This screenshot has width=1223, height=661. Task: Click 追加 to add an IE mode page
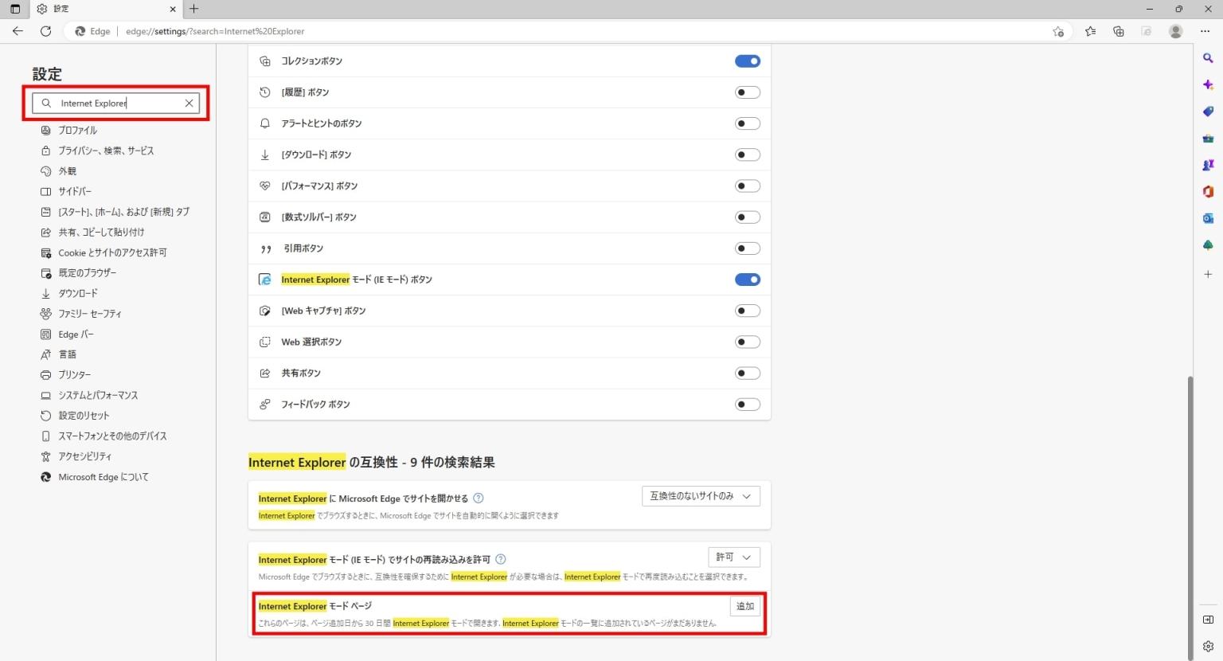coord(744,606)
